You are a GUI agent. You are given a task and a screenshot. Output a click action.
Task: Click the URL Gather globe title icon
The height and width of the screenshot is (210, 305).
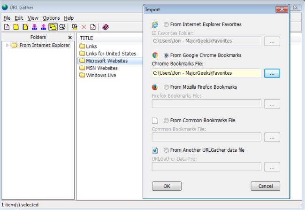coord(5,8)
